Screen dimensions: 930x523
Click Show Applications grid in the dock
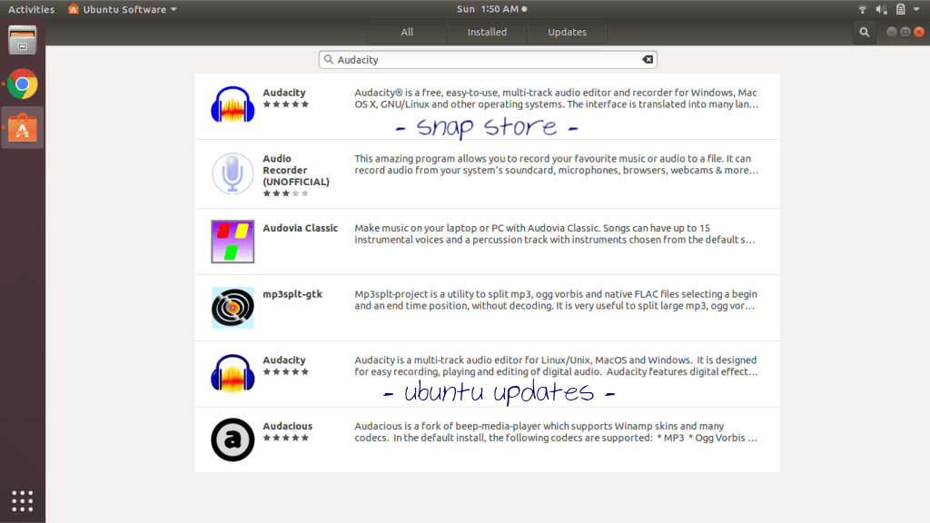pos(22,500)
